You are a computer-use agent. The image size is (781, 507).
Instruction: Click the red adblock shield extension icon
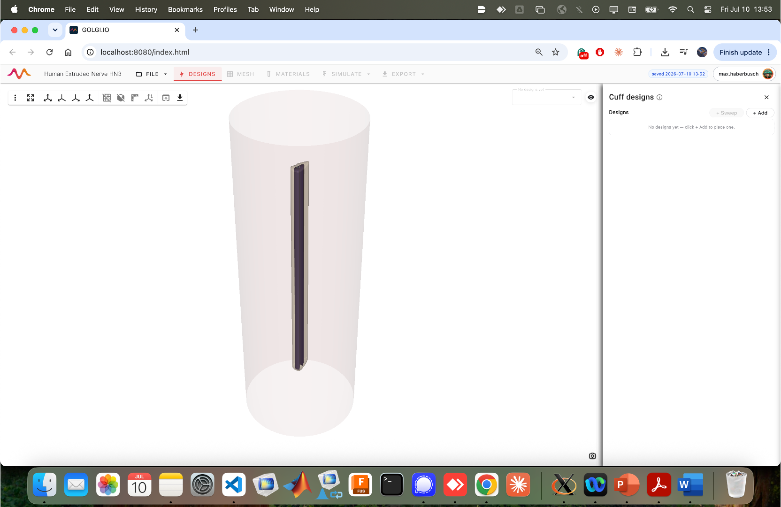click(600, 52)
